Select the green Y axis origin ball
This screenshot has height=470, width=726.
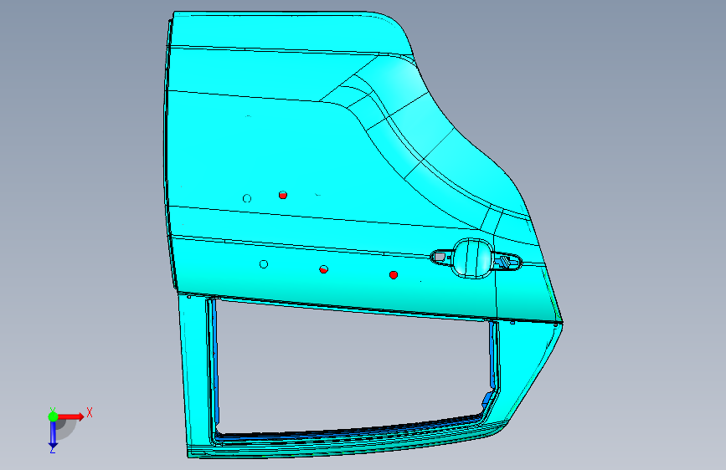pyautogui.click(x=54, y=416)
